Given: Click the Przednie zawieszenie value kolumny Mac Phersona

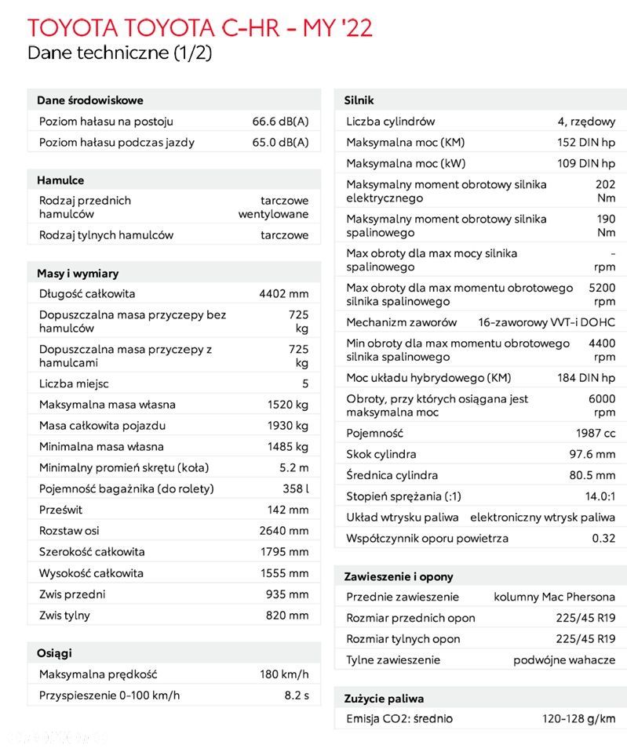Looking at the screenshot, I should point(554,597).
